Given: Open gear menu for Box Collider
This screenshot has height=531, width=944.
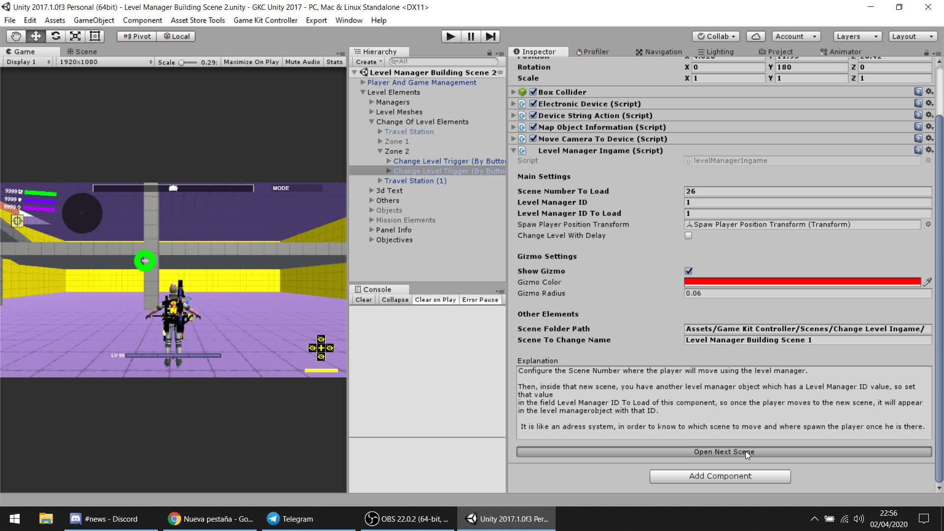Looking at the screenshot, I should coord(929,91).
